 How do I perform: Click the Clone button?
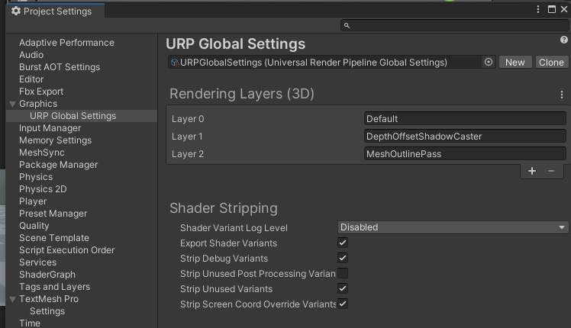pyautogui.click(x=551, y=63)
